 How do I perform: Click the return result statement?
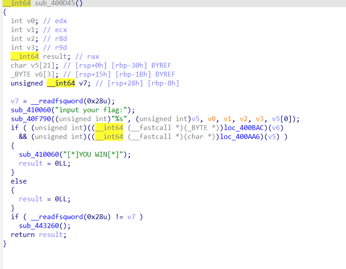[38, 235]
